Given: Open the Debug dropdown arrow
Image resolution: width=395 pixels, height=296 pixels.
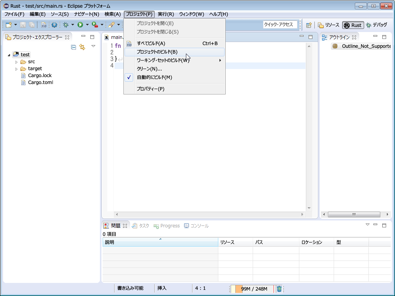Looking at the screenshot, I should click(x=73, y=25).
